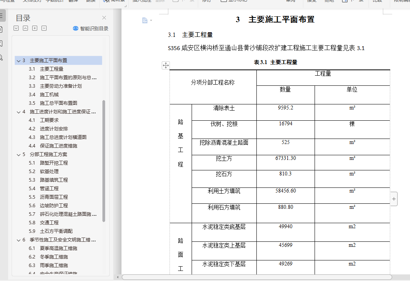The height and width of the screenshot is (281, 410).
Task: Open section 3.3 主要劳动力准备计划
Action: (55, 86)
